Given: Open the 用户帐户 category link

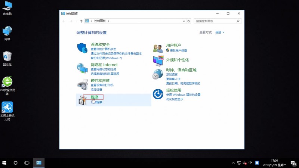Looking at the screenshot, I should point(173,45).
